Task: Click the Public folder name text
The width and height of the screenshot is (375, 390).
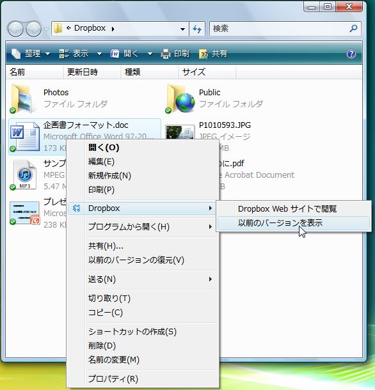Action: point(210,92)
